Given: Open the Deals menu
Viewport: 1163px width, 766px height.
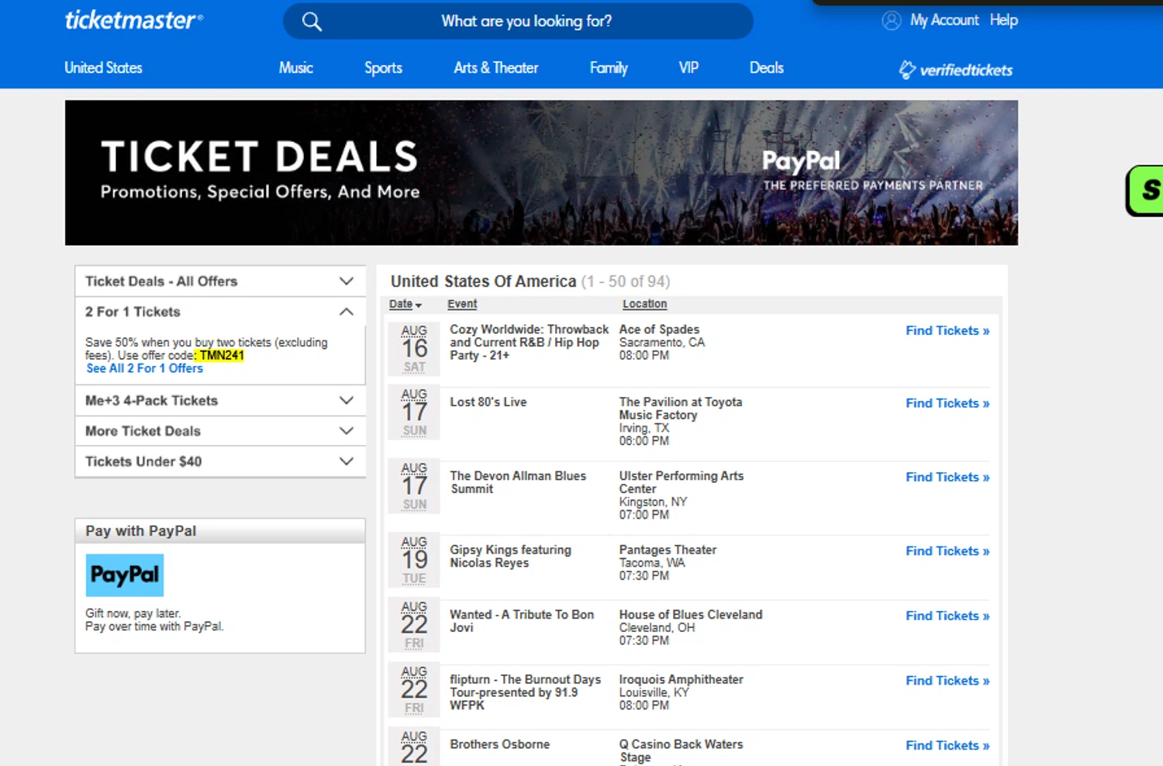Looking at the screenshot, I should pyautogui.click(x=766, y=67).
